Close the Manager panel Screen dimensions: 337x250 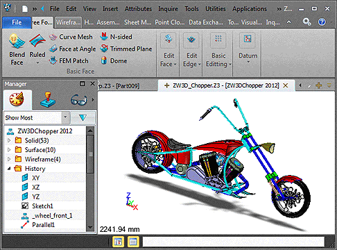(92, 83)
